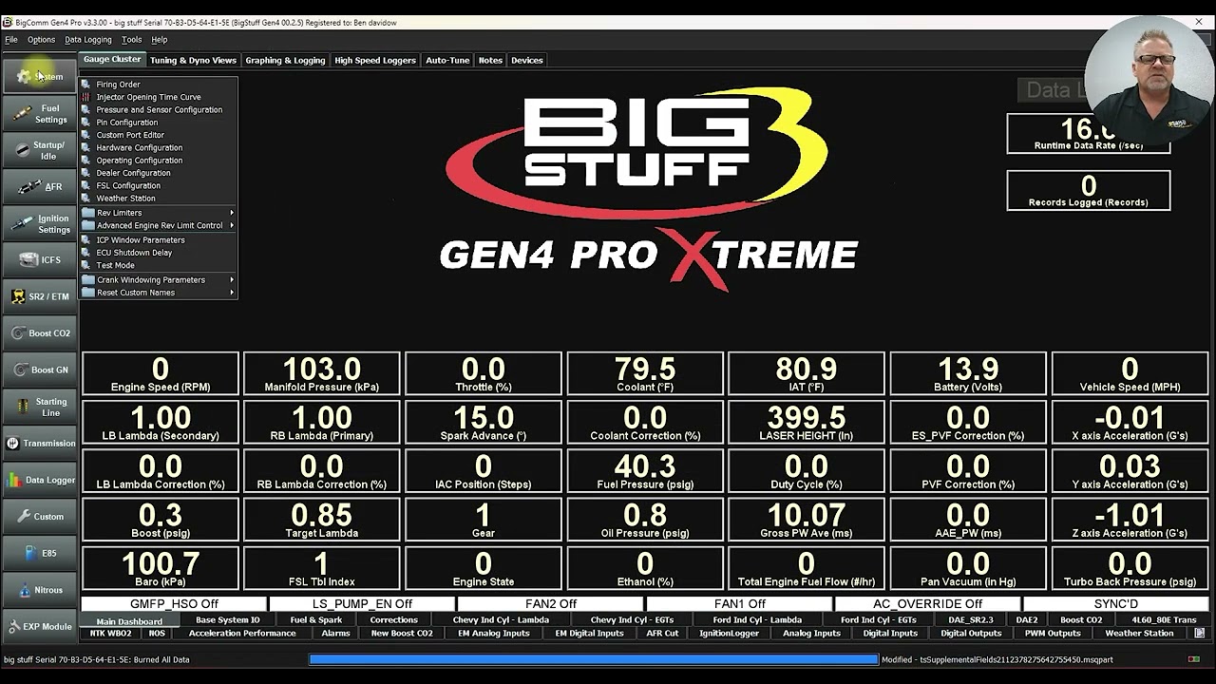This screenshot has height=684, width=1216.
Task: Switch to the Auto-Tune tab
Action: point(447,60)
